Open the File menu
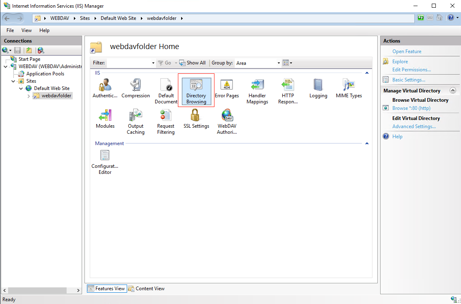This screenshot has height=304, width=461. pyautogui.click(x=10, y=30)
